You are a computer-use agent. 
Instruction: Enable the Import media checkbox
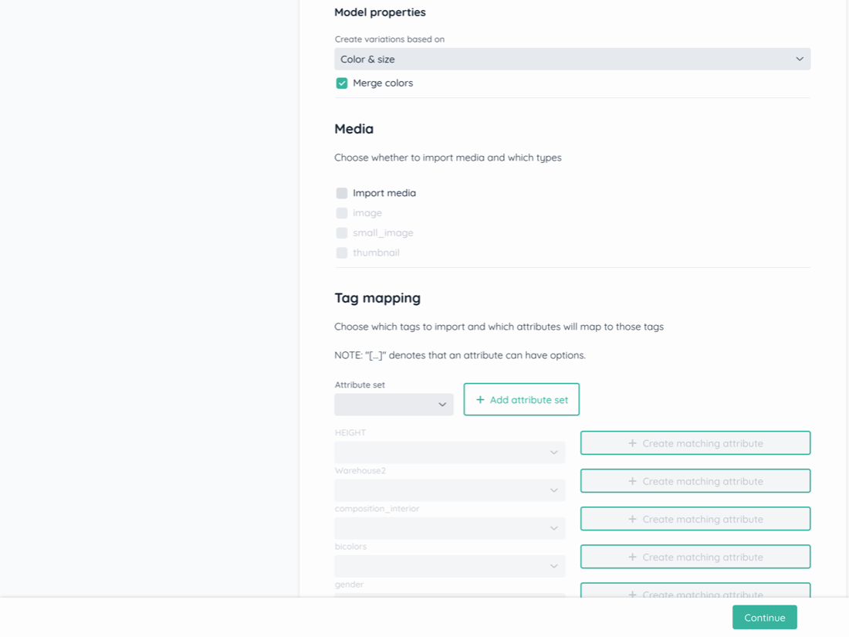(342, 193)
